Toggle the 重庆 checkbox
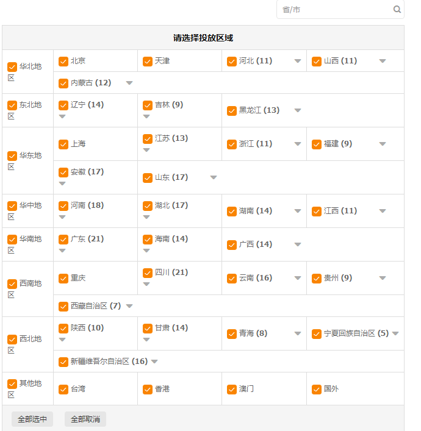 [x=63, y=279]
